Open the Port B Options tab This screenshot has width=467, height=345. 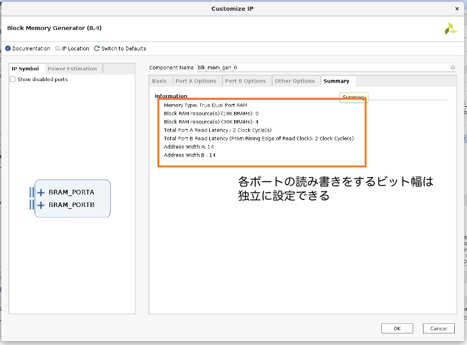pyautogui.click(x=246, y=81)
